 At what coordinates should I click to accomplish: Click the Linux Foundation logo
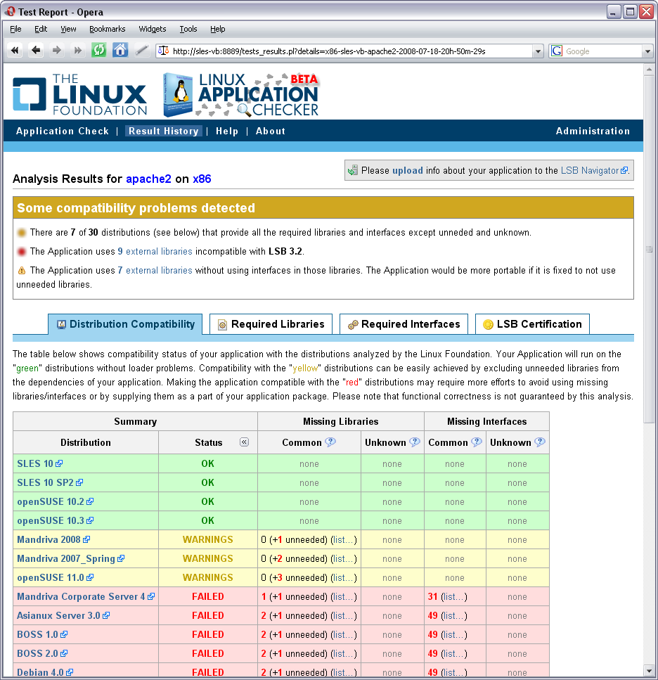[79, 94]
